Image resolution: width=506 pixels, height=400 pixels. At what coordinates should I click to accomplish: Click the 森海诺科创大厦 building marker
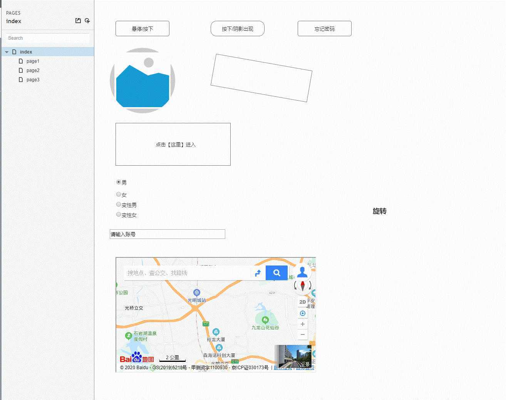point(219,348)
